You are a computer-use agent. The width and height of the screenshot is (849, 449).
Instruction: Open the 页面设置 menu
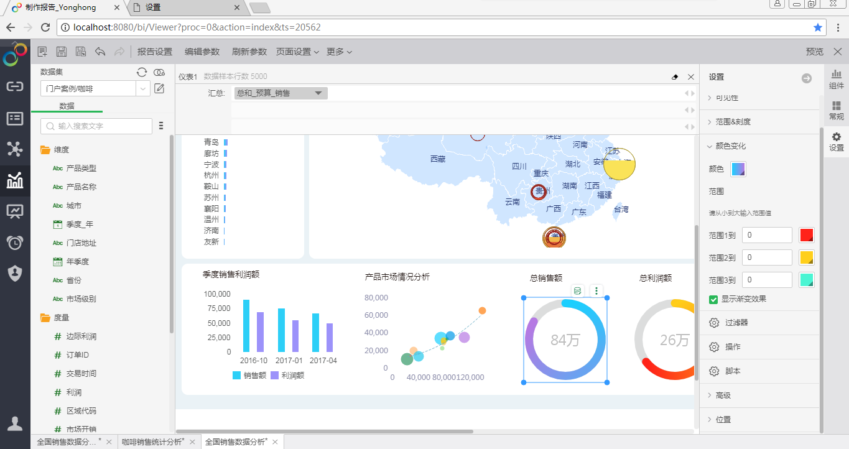pyautogui.click(x=297, y=52)
